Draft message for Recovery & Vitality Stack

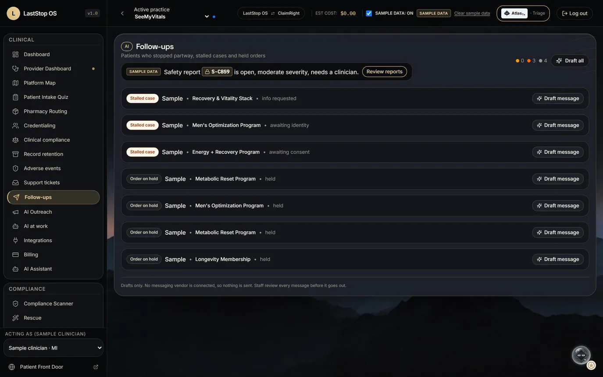coord(558,98)
